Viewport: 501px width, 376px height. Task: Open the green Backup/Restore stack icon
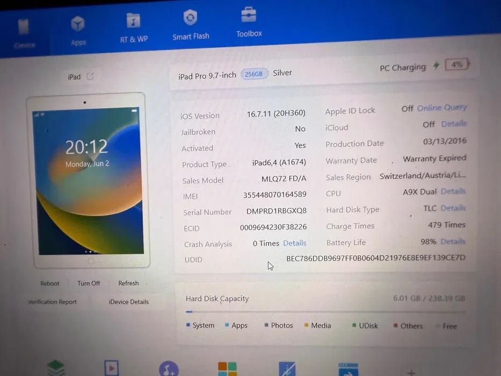tap(56, 368)
